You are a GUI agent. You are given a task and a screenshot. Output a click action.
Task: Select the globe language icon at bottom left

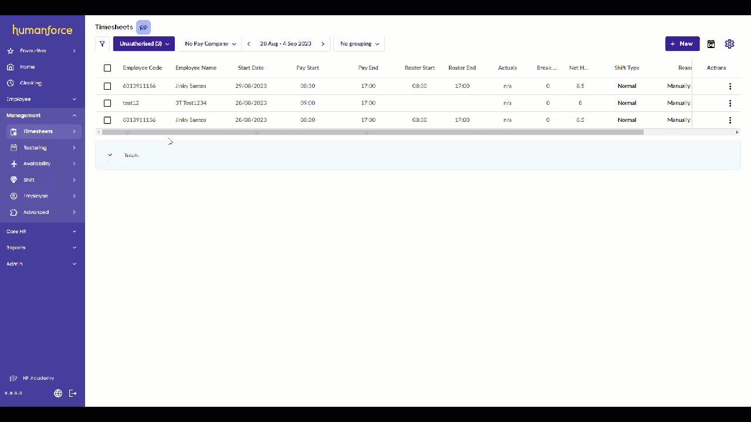click(x=57, y=393)
